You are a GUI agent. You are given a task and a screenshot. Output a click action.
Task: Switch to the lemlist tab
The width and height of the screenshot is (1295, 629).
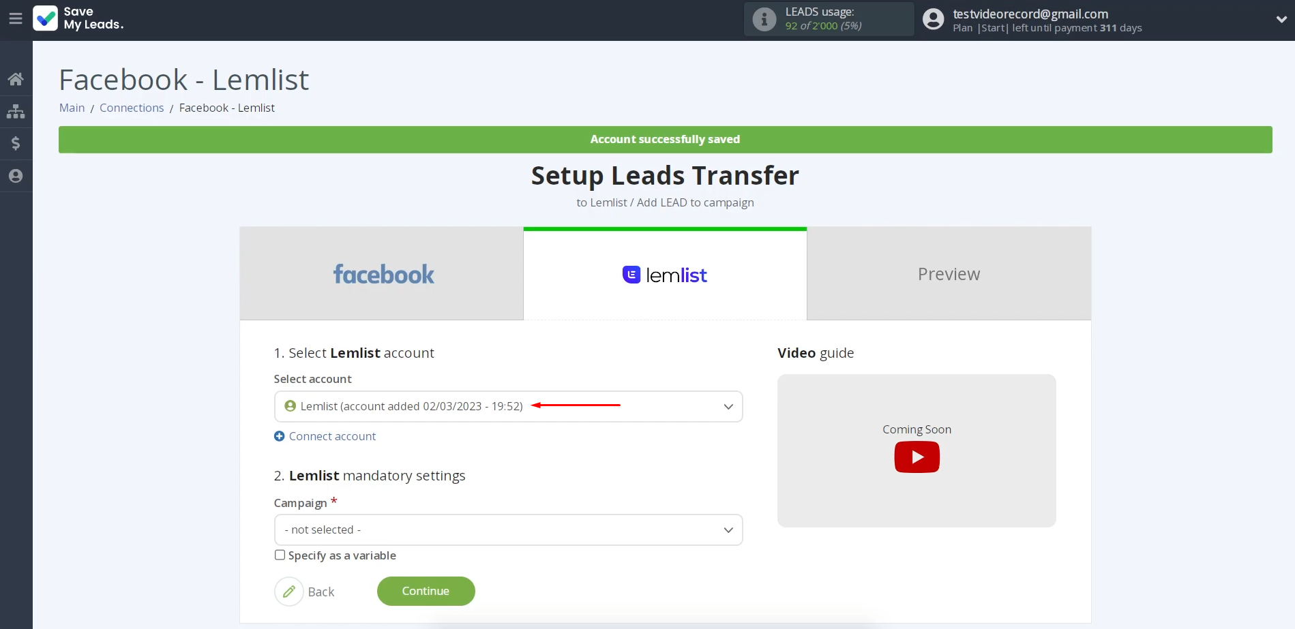665,274
